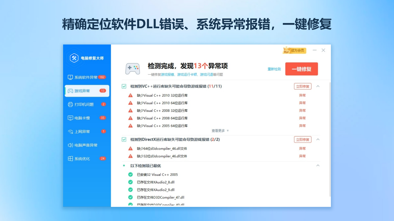Uncheck the DirectX运行库缺失 group checkbox

[124, 140]
